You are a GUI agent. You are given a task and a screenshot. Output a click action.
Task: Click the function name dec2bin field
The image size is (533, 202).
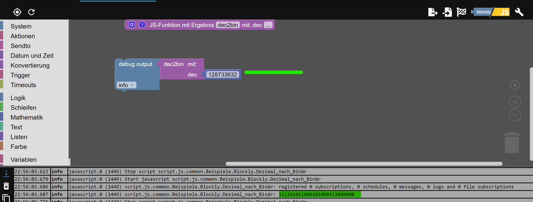click(x=228, y=25)
